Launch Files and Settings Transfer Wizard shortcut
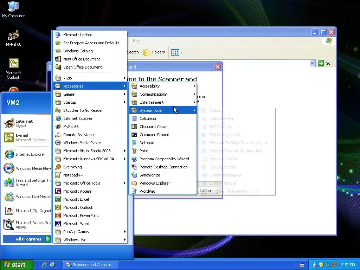Image resolution: width=360 pixels, height=270 pixels. [27, 182]
